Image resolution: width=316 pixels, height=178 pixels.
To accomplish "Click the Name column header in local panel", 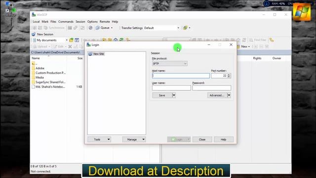I will tap(48, 58).
